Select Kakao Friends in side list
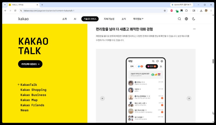Image resolution: width=216 pixels, height=125 pixels. (x=32, y=105)
